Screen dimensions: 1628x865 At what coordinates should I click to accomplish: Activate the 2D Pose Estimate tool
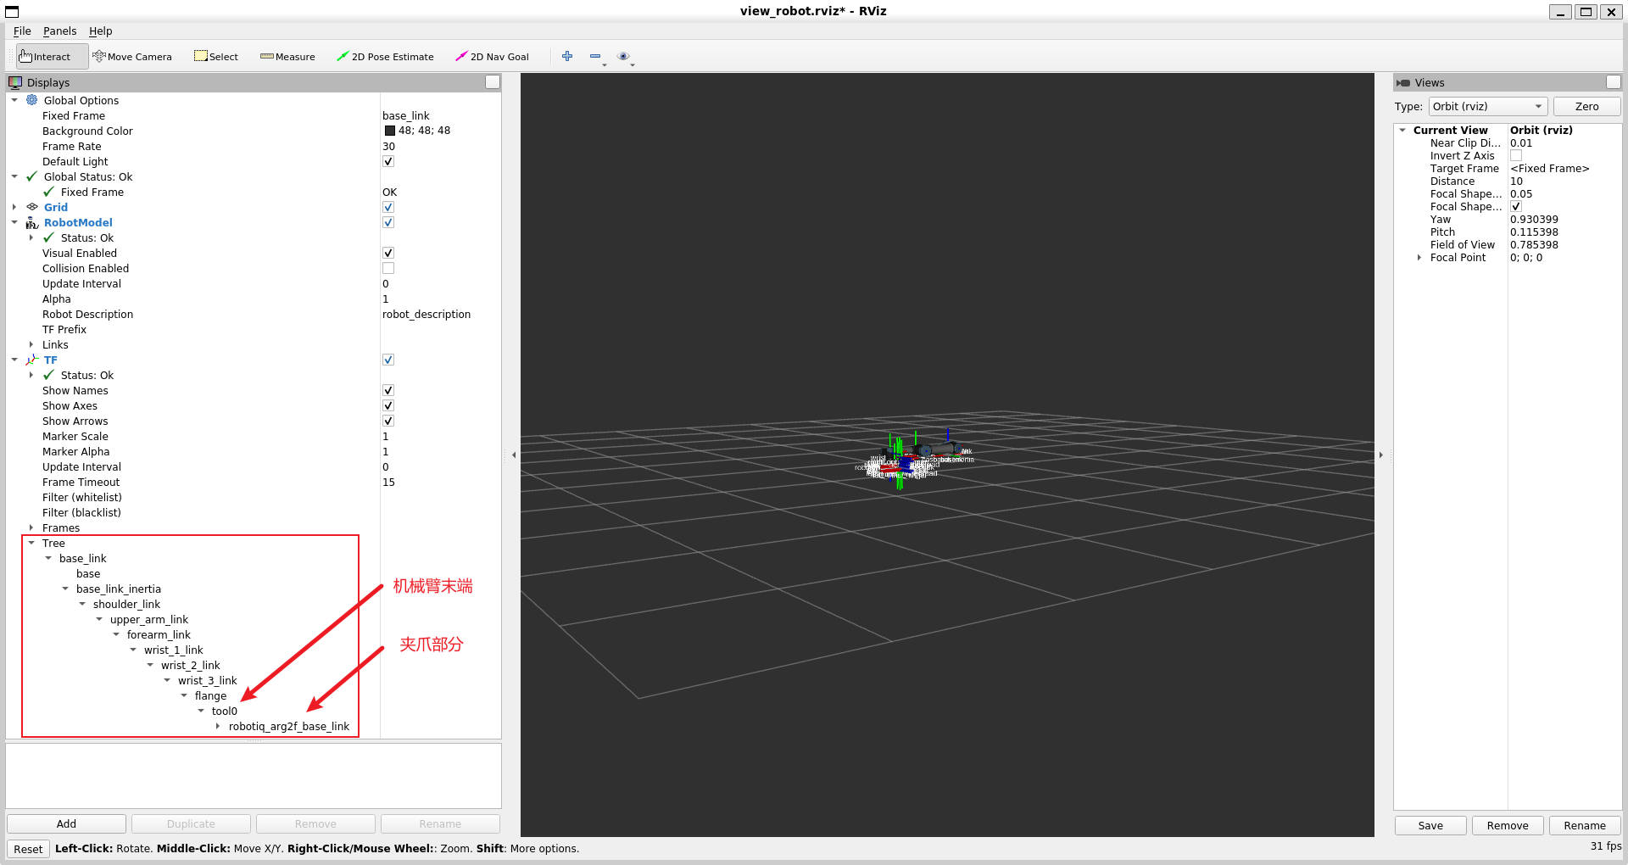pos(385,57)
